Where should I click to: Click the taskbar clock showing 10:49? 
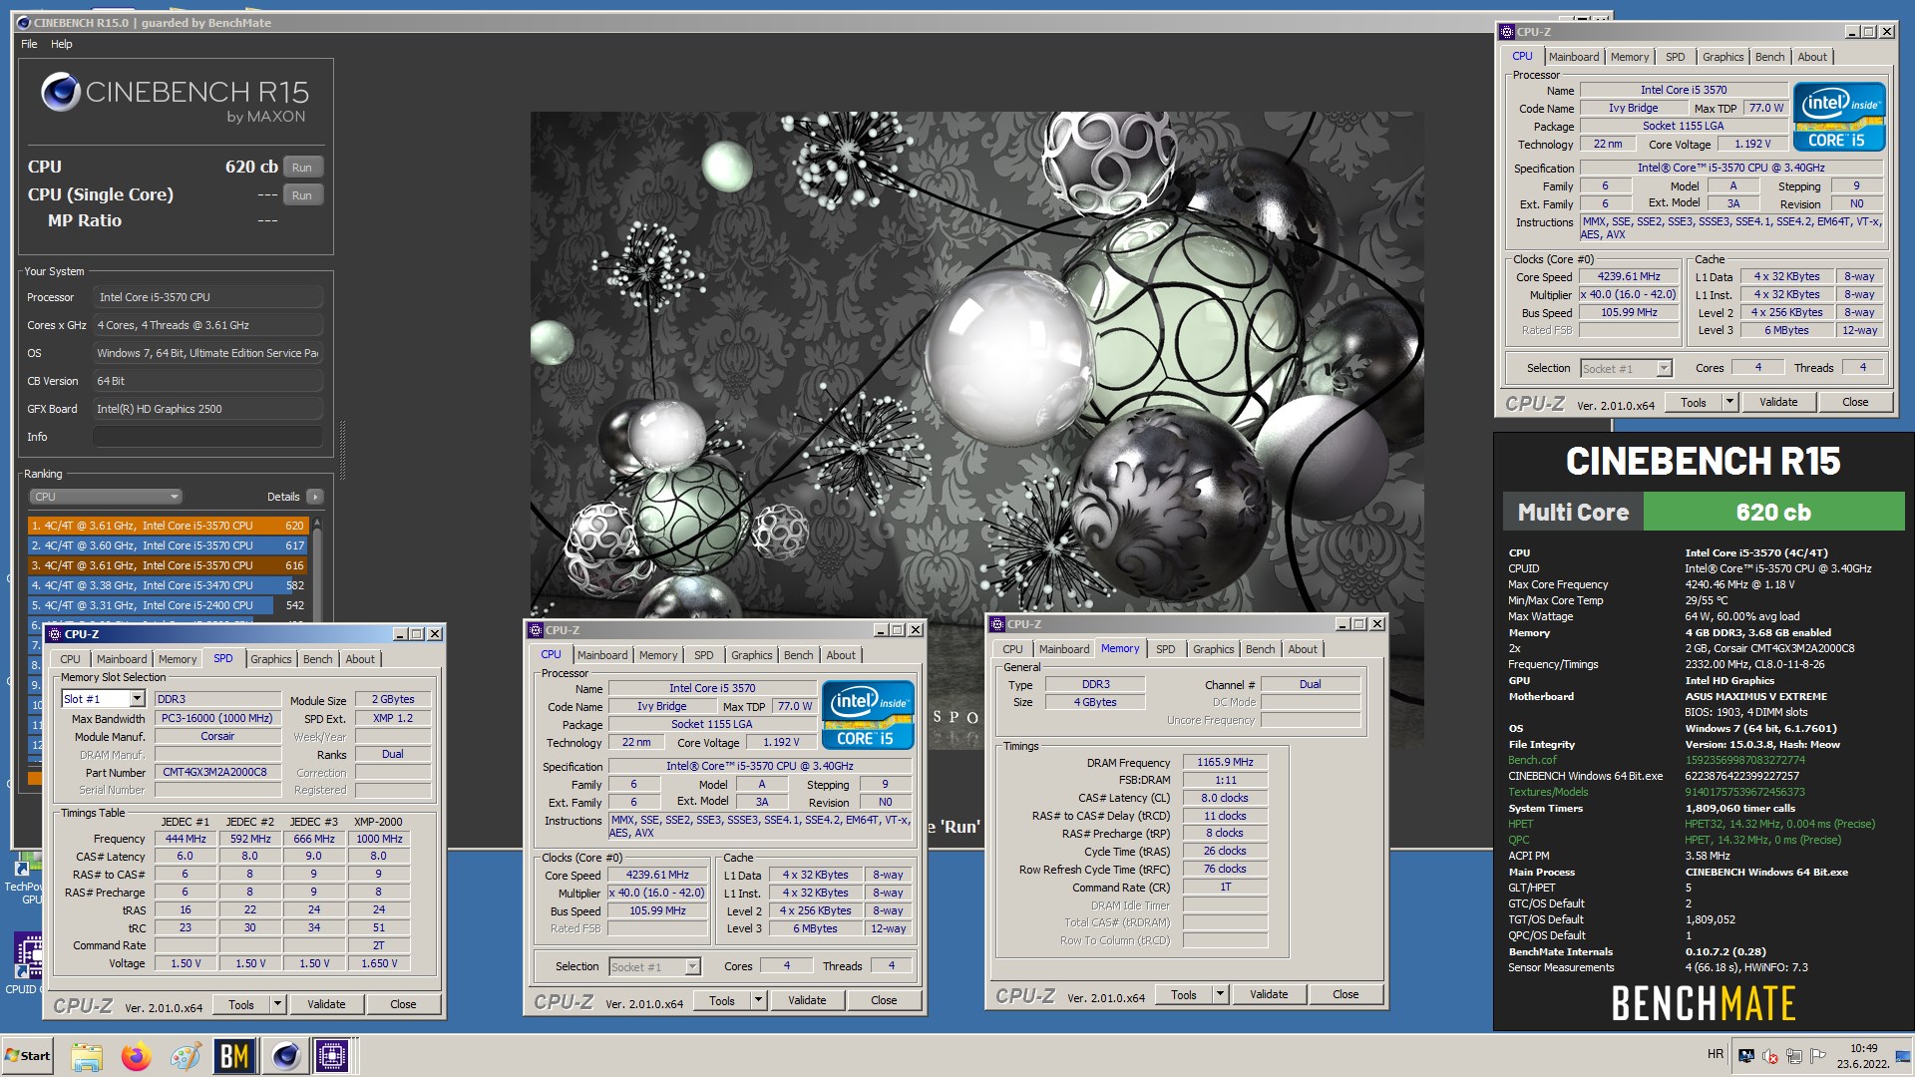click(x=1862, y=1056)
